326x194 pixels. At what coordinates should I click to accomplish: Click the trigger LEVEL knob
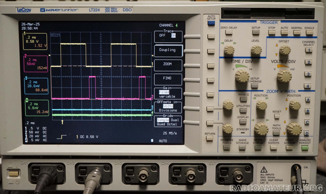coord(256,50)
